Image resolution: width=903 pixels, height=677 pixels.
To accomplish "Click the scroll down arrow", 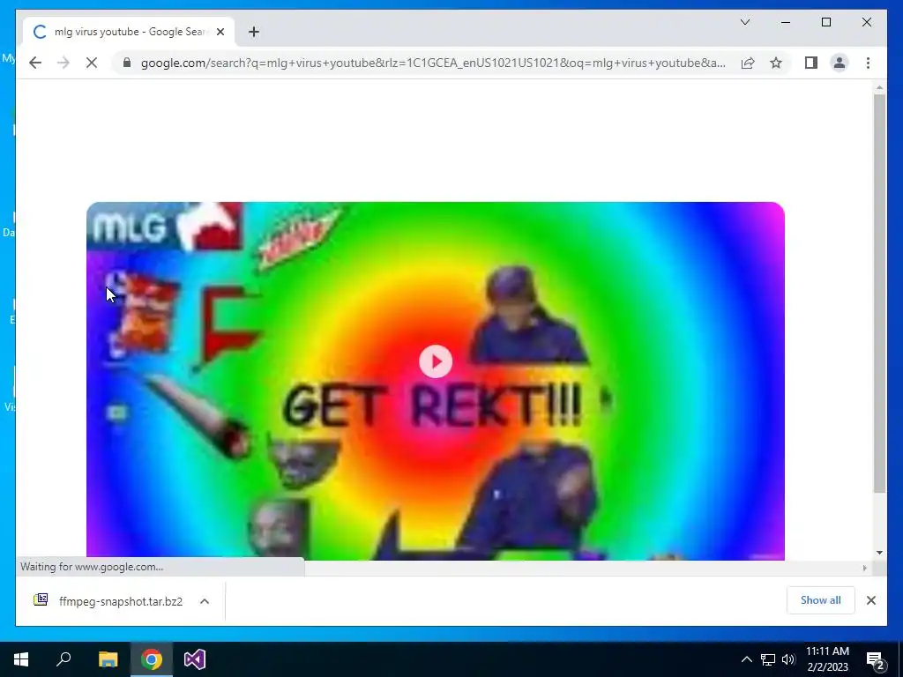I will click(879, 553).
